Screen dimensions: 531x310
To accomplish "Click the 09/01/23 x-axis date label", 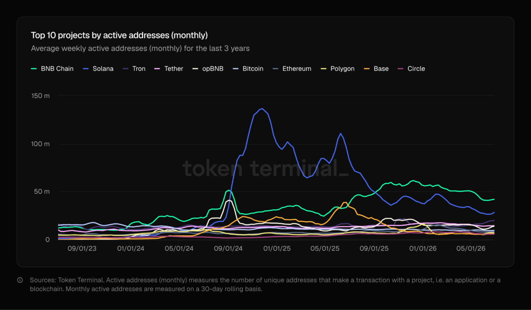I will (82, 249).
